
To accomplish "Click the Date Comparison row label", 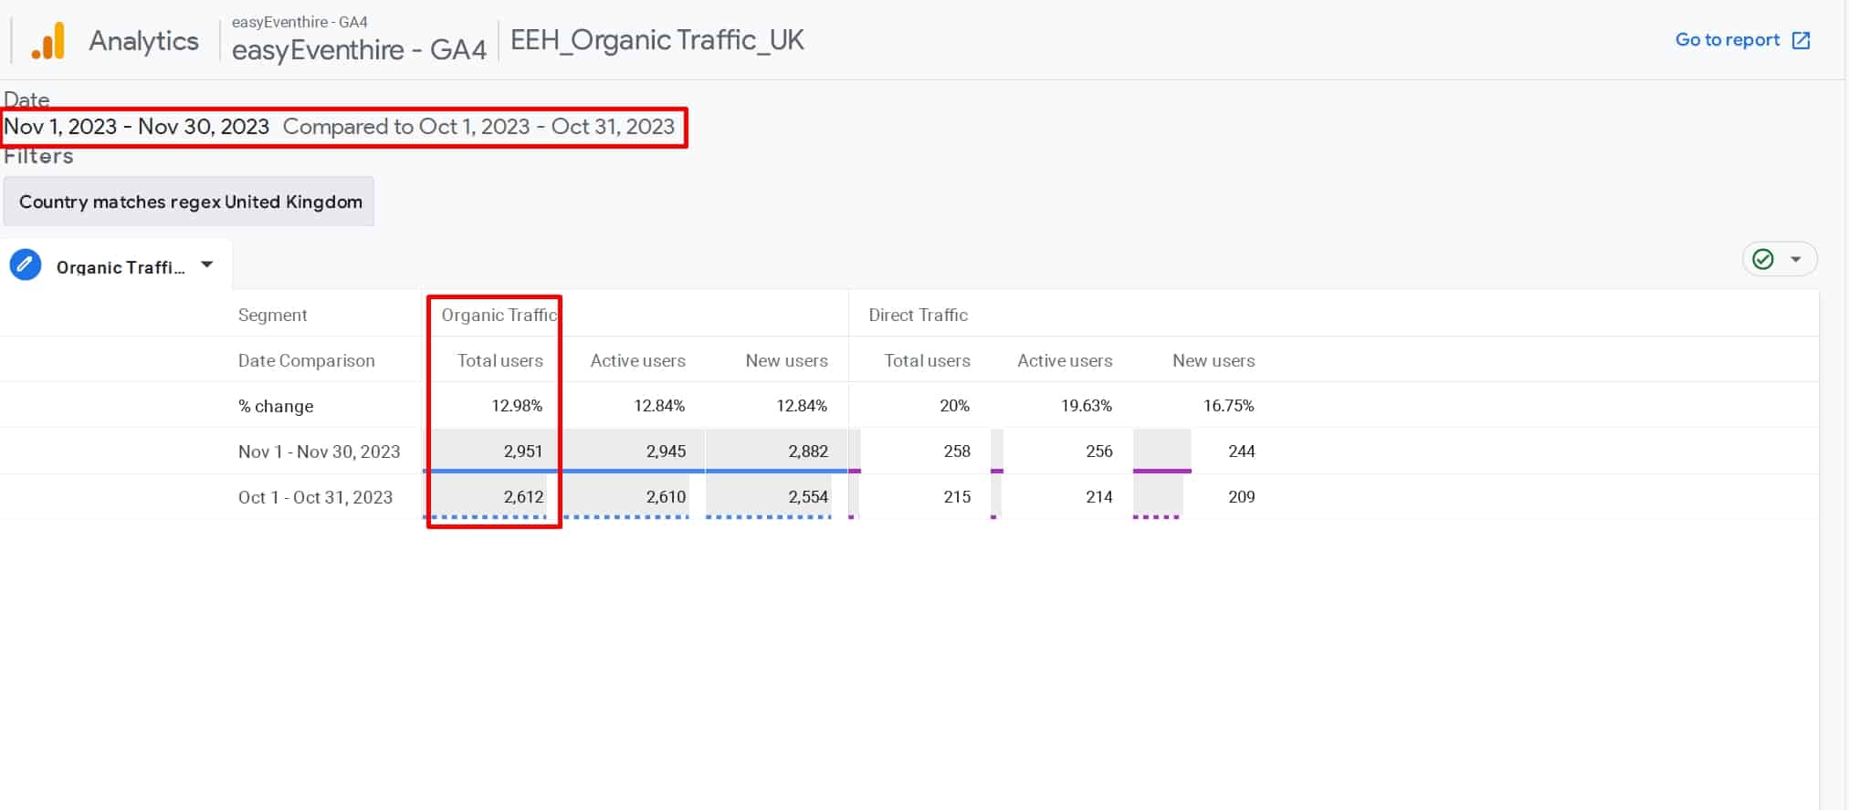I will tap(306, 360).
